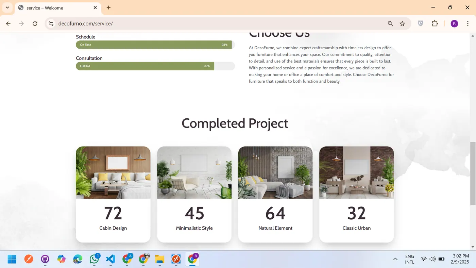Click the forward navigation arrow
Screen dimensions: 476x268
point(21,23)
